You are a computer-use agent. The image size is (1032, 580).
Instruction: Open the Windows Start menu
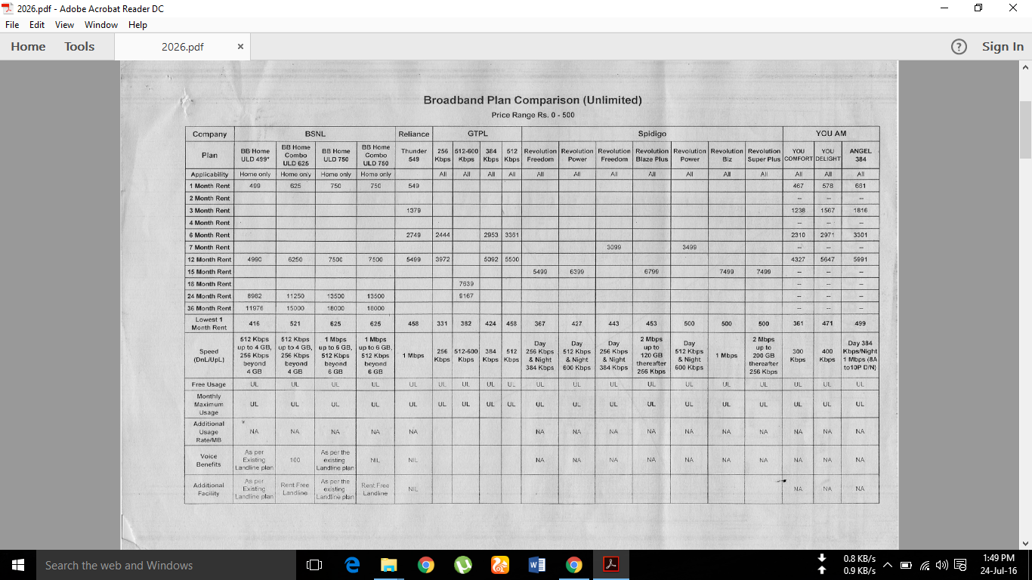point(18,565)
